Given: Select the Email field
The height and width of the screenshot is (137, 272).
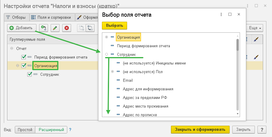Looking at the screenshot, I should 128,81.
